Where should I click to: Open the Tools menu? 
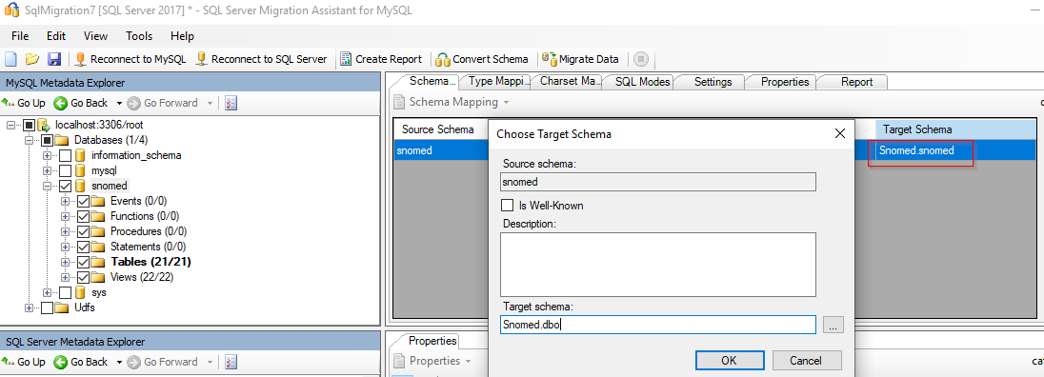139,36
